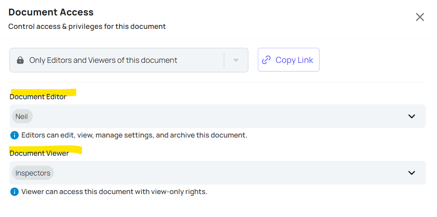This screenshot has height=217, width=437.
Task: Click the highlighted Document Viewer label
Action: pyautogui.click(x=39, y=153)
